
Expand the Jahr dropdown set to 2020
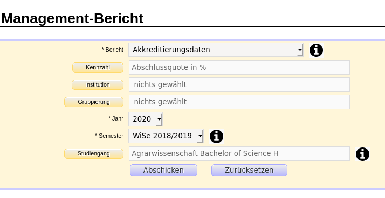pos(146,119)
